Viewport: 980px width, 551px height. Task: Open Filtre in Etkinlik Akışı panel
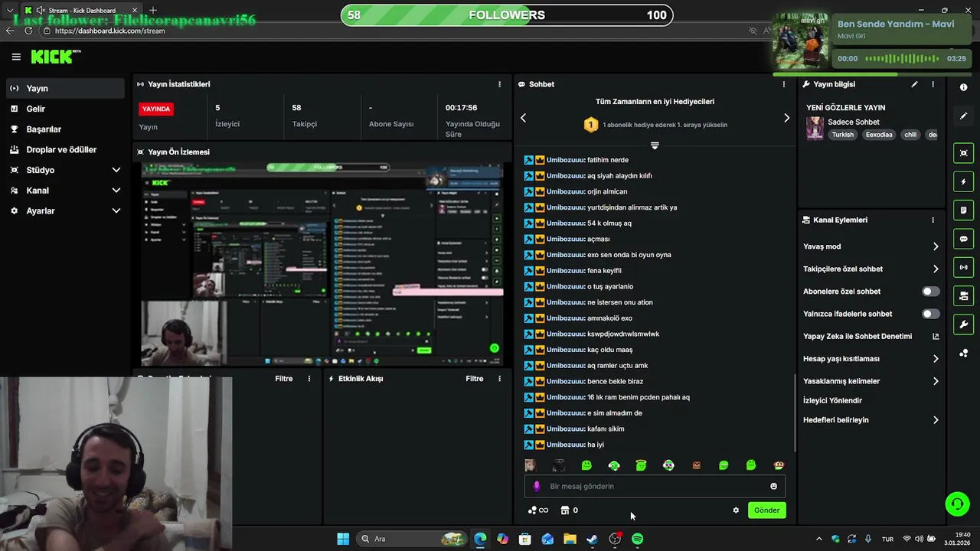coord(474,379)
